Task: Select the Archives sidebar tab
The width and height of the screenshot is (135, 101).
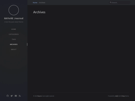Action: [14, 44]
